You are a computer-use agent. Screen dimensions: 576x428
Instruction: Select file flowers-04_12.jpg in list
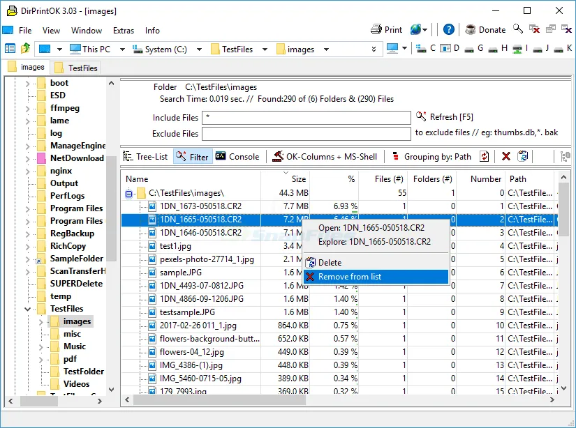point(192,352)
